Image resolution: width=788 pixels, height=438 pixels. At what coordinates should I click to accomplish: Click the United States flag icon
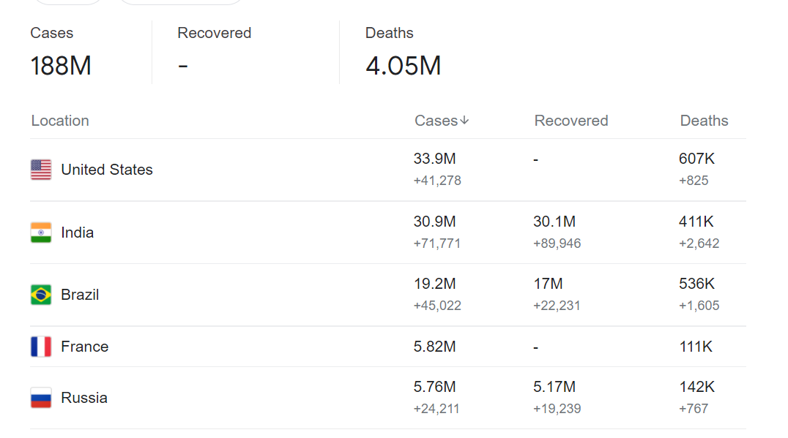point(41,170)
